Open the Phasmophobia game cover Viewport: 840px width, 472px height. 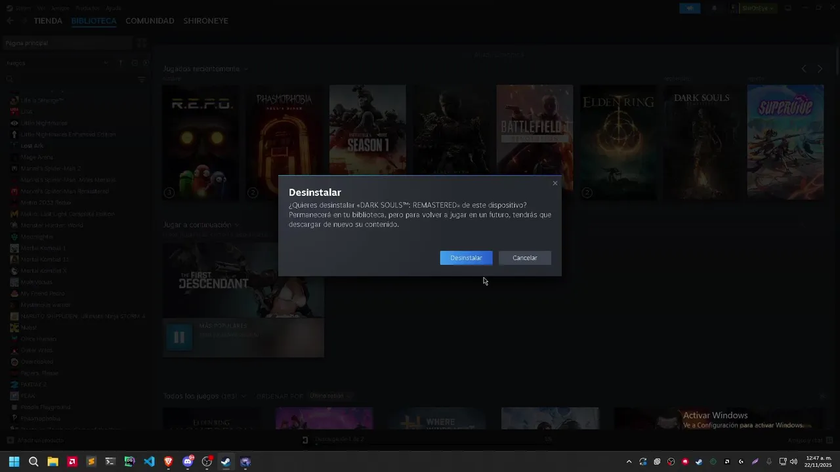coord(284,142)
